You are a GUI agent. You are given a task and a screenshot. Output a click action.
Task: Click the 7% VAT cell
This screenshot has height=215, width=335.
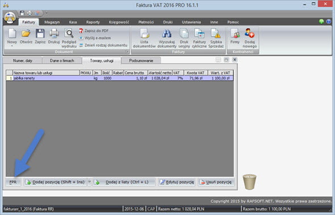click(178, 78)
